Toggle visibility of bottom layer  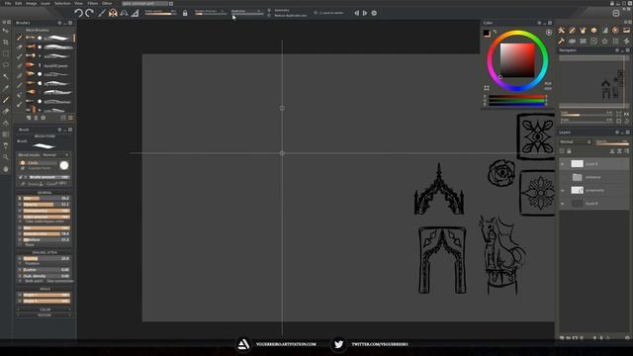(x=563, y=204)
